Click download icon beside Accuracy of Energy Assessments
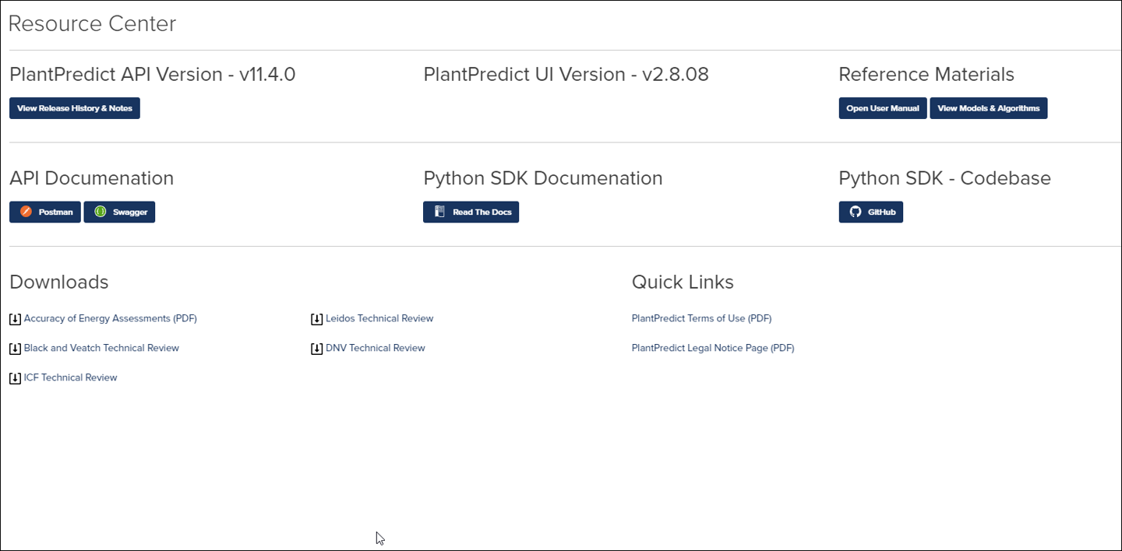Image resolution: width=1122 pixels, height=551 pixels. tap(15, 319)
